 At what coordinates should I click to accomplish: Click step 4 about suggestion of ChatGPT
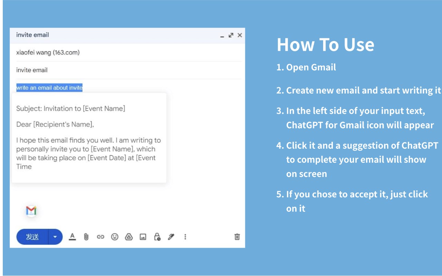tap(357, 159)
